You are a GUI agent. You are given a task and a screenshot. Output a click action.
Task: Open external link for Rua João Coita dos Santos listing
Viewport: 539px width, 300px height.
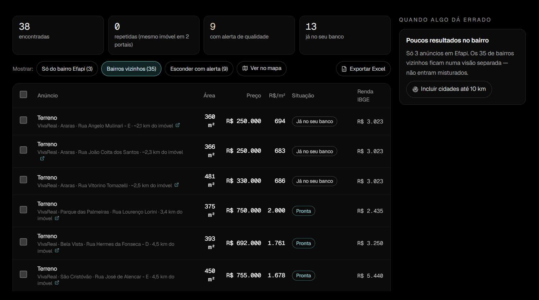pos(42,159)
